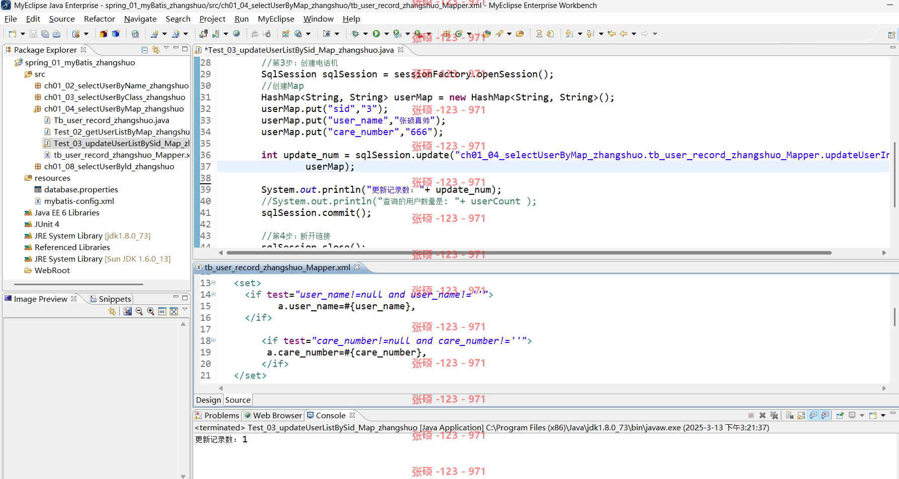The width and height of the screenshot is (899, 479).
Task: Collapse XML fold at line 18
Action: pos(213,340)
